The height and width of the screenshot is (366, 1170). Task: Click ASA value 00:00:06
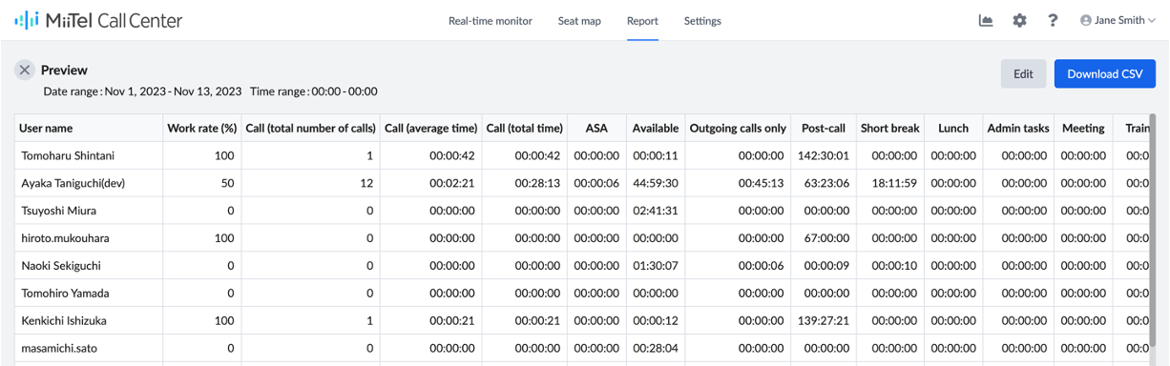(596, 183)
